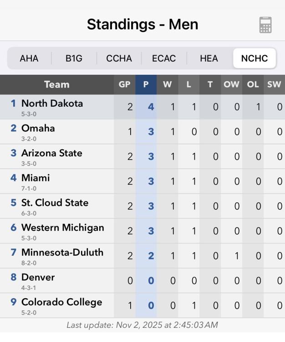Select Western Michigan team row

[x=63, y=231]
